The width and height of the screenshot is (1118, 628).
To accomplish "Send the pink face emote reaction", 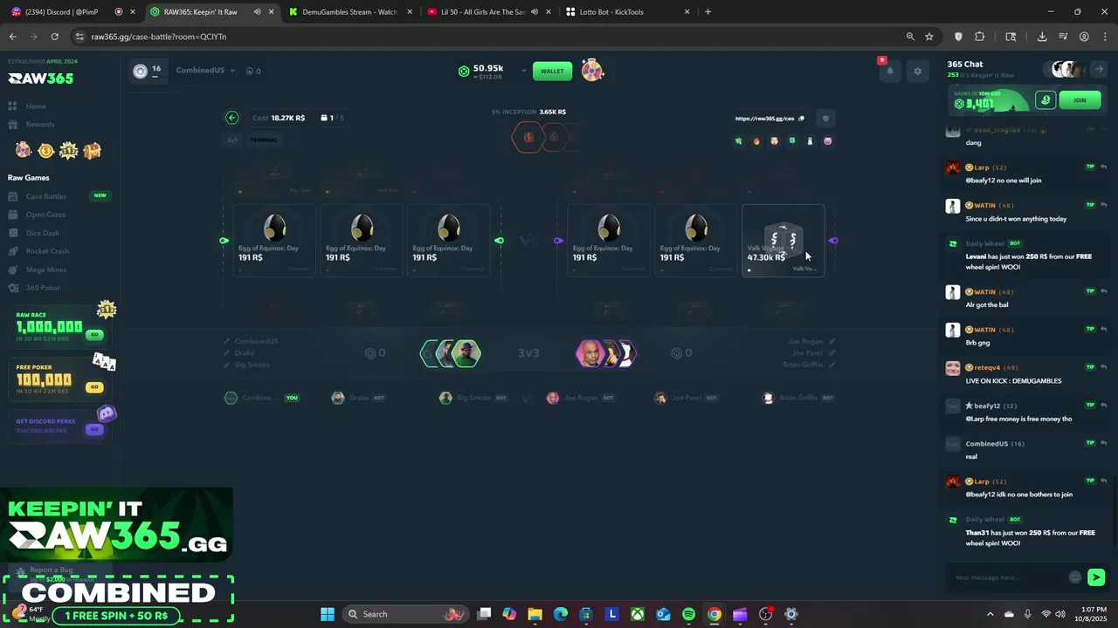I will [827, 141].
